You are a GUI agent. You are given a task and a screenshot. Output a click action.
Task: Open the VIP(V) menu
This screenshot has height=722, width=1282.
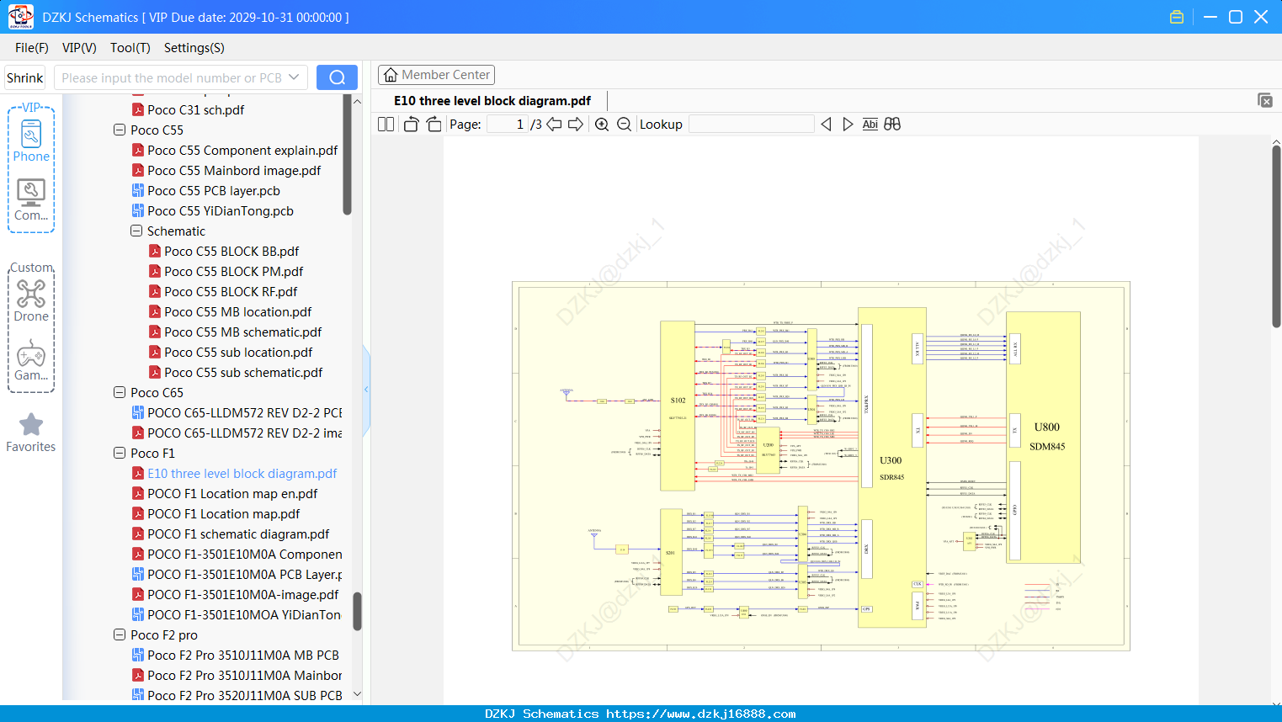79,48
